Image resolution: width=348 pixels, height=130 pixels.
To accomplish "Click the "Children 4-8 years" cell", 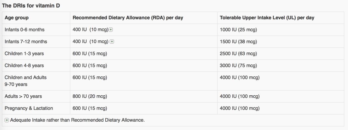I will tap(24, 65).
